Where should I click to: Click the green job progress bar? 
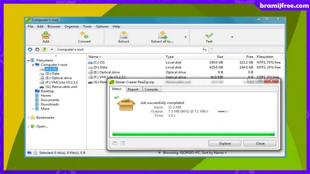(193, 134)
